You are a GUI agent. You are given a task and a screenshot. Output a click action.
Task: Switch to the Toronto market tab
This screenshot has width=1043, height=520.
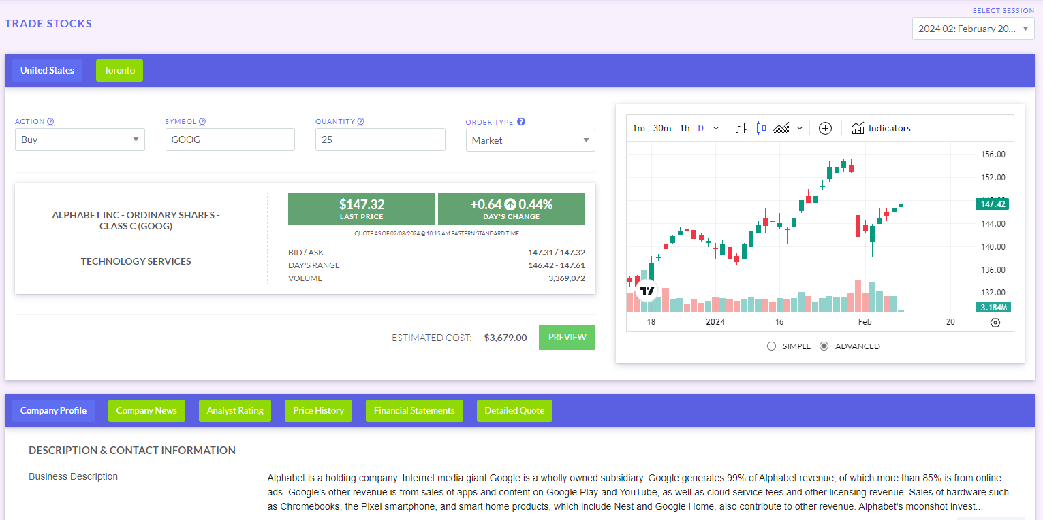(119, 70)
